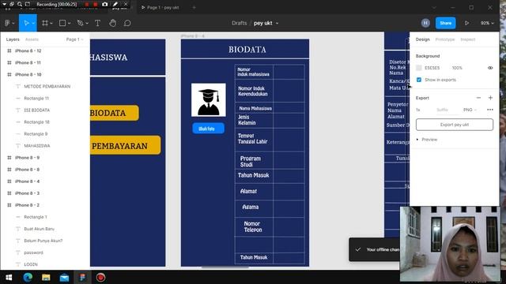Select the Comment tool
The image size is (506, 284).
pyautogui.click(x=127, y=23)
